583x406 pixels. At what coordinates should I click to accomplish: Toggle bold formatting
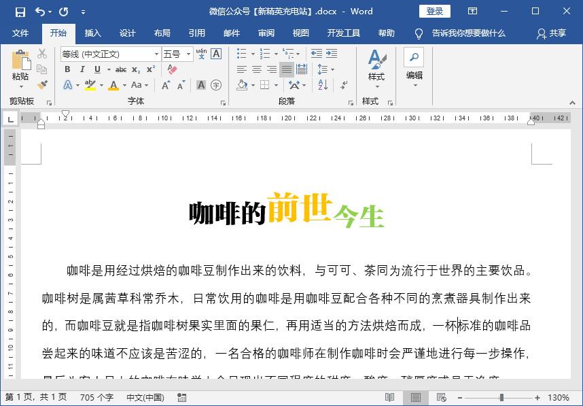[x=67, y=69]
